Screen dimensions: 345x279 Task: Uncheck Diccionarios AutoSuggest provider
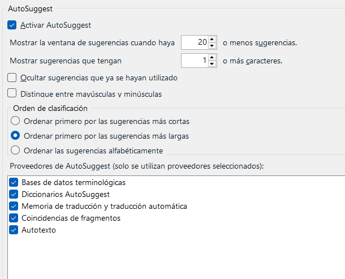point(14,195)
